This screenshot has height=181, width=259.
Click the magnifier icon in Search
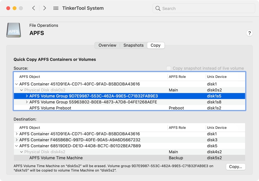[x=158, y=9]
